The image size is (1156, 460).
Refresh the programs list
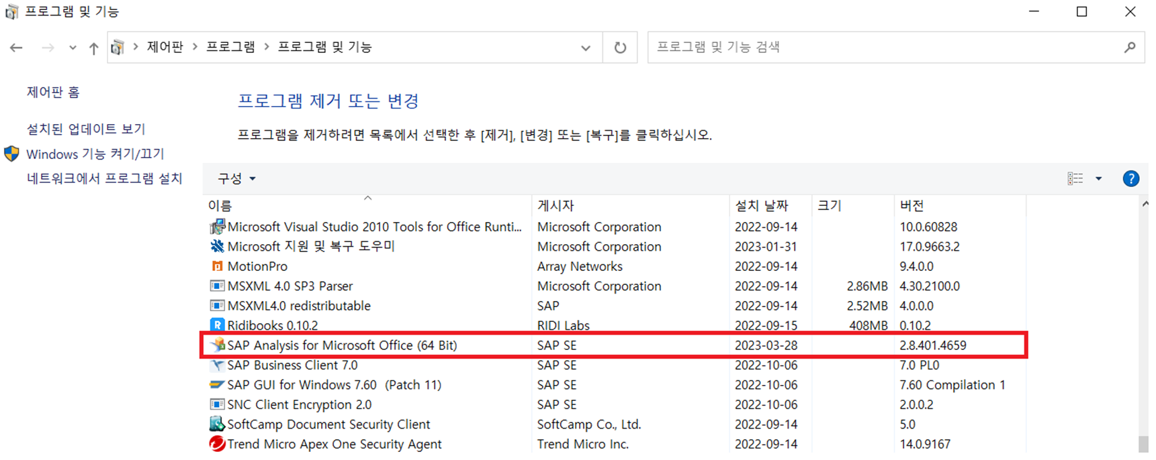(x=620, y=48)
